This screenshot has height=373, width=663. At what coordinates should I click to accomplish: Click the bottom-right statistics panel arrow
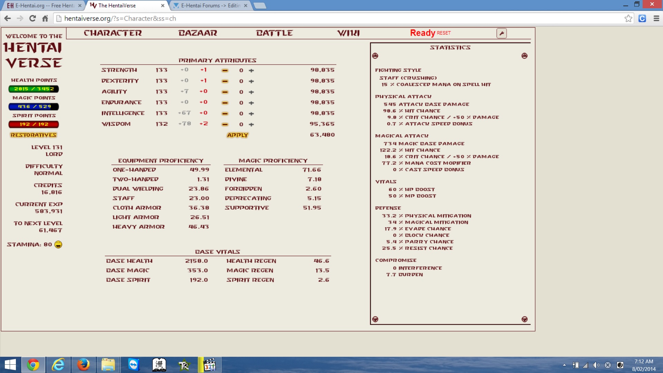[525, 319]
